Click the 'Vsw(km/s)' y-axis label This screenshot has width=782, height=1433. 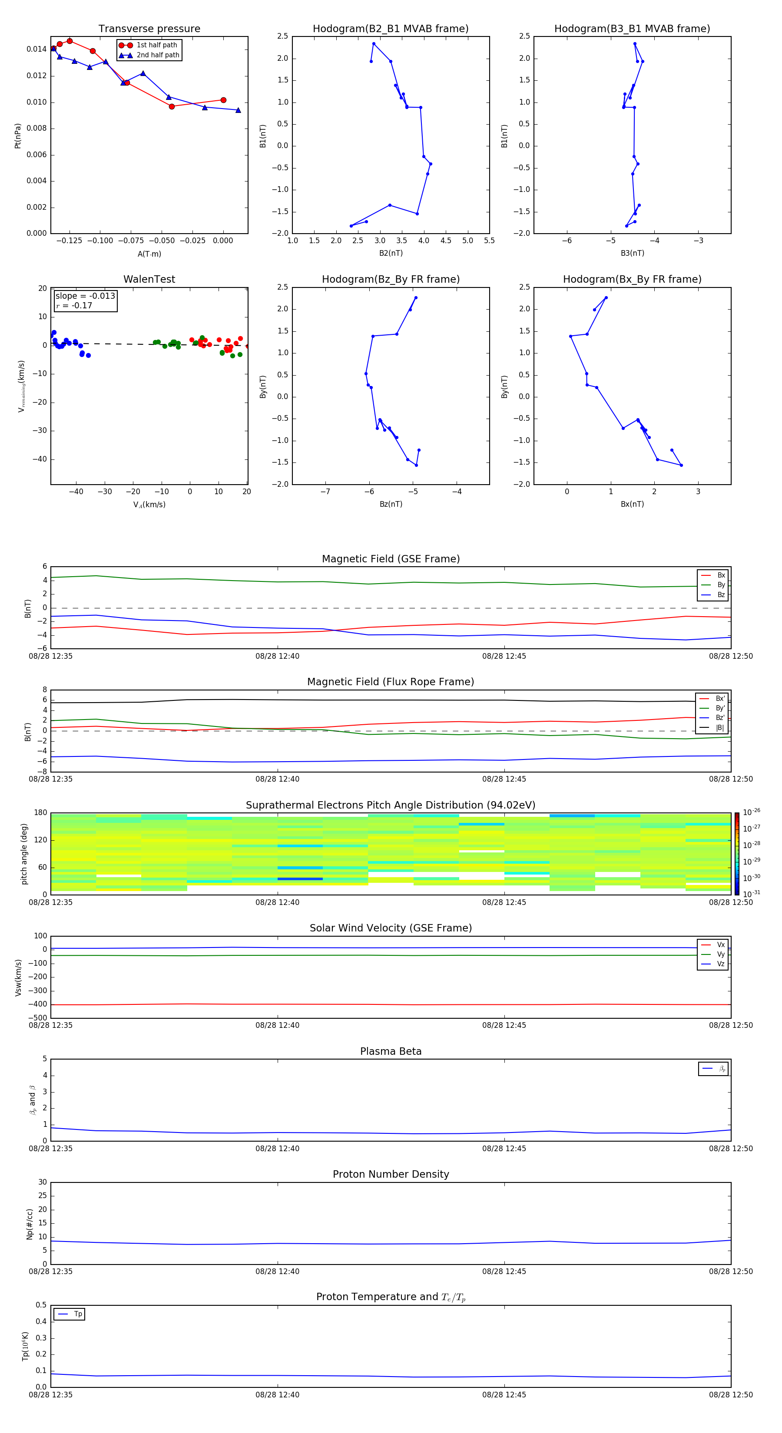pyautogui.click(x=18, y=977)
